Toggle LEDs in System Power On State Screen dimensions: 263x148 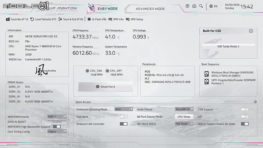click(x=245, y=124)
